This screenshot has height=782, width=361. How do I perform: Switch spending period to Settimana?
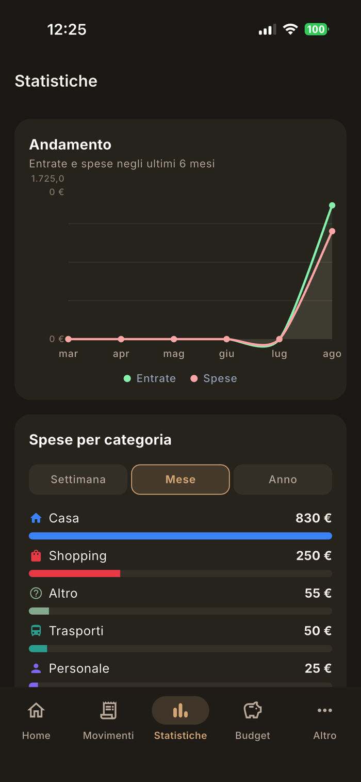(x=78, y=480)
